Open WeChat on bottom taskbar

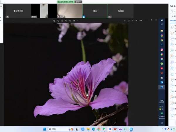[x=104, y=129]
